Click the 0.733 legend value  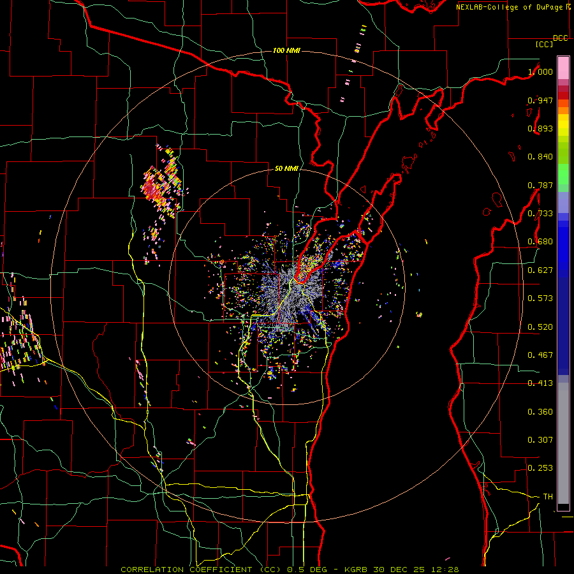540,214
